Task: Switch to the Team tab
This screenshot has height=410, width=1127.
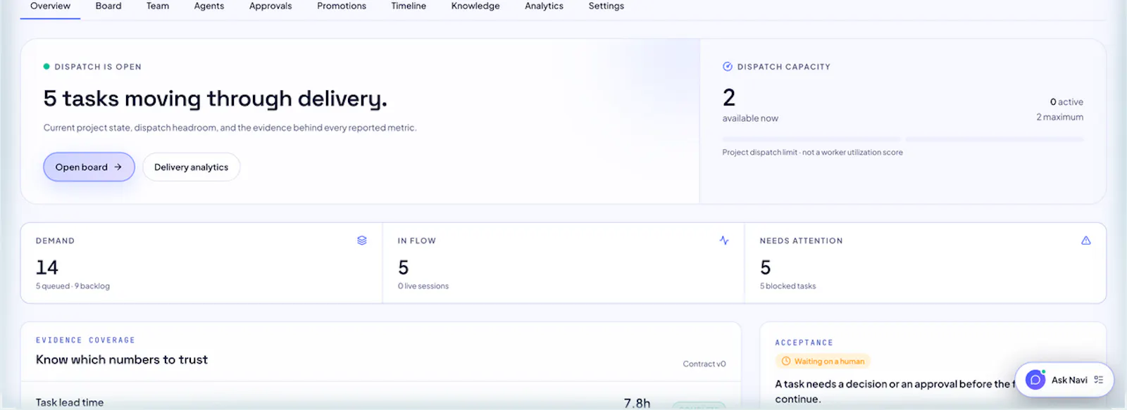Action: [x=158, y=6]
